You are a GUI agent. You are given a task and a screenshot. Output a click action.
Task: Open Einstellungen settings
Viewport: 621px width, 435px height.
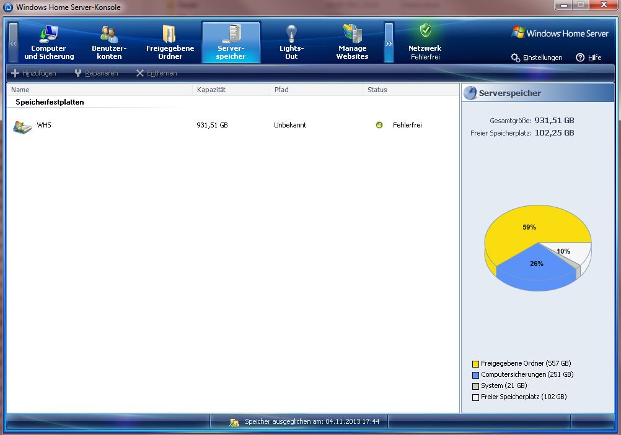[x=542, y=58]
